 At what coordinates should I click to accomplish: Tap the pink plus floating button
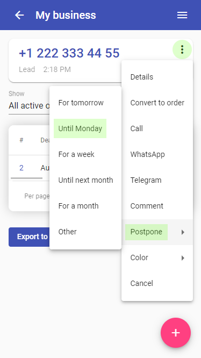[176, 333]
